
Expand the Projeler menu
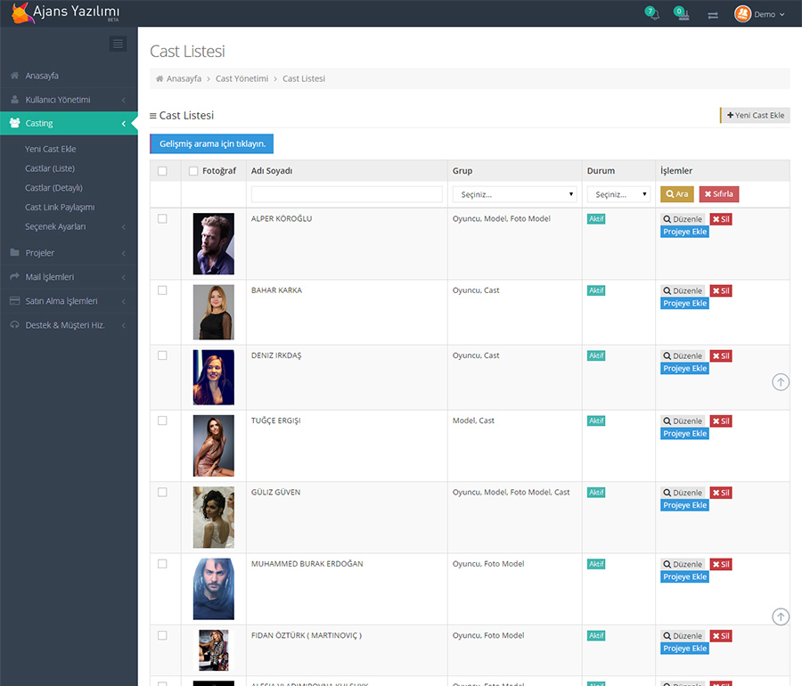coord(123,253)
